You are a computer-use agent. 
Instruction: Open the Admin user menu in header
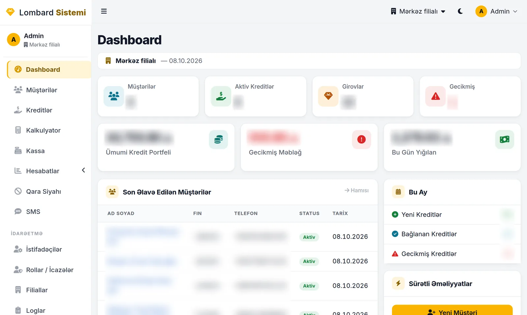[x=496, y=11]
